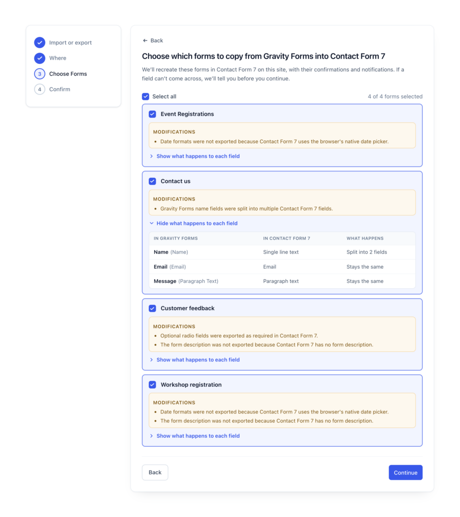Click the 'In Contact Form 7' column header
The width and height of the screenshot is (460, 517).
coord(287,238)
